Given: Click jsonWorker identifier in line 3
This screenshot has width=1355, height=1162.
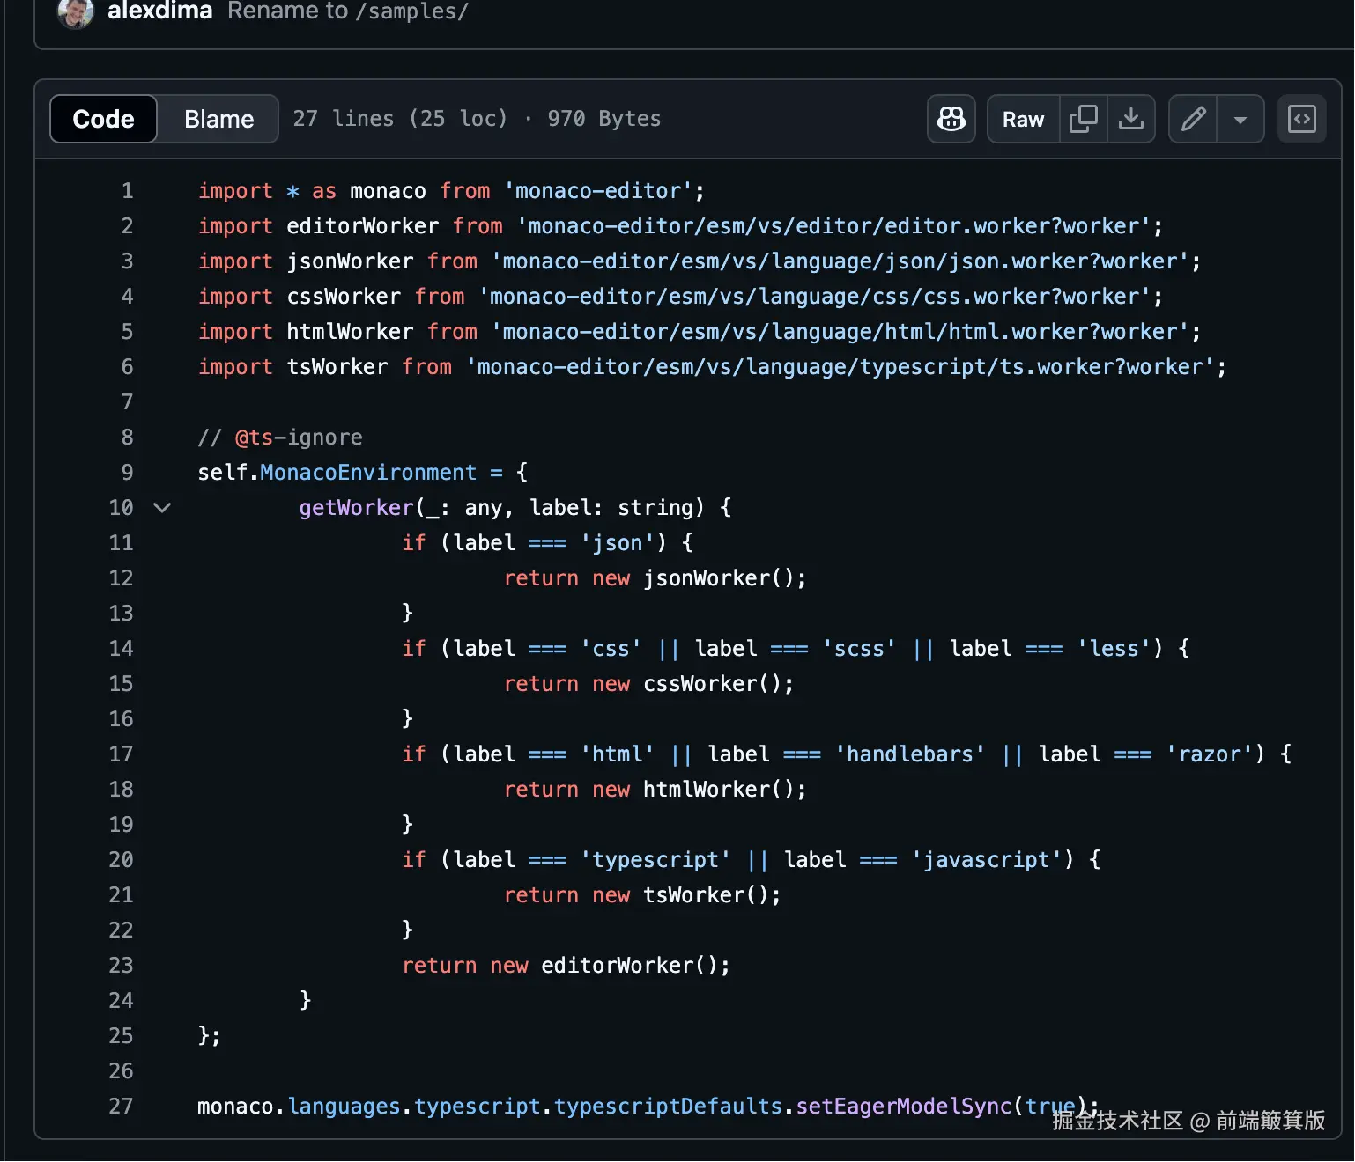Looking at the screenshot, I should click(350, 261).
